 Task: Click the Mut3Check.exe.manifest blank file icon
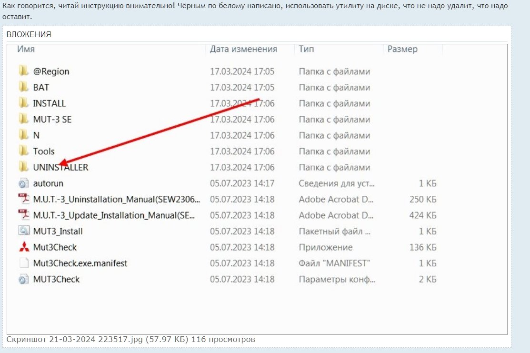click(x=24, y=262)
